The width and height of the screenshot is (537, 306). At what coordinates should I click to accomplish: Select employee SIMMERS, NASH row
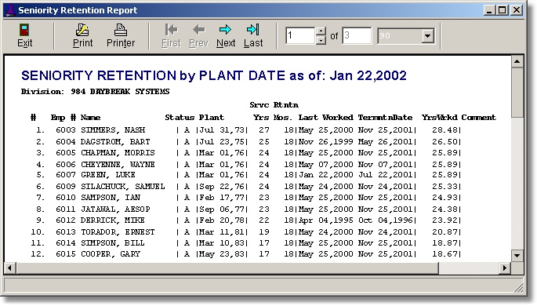pyautogui.click(x=249, y=130)
